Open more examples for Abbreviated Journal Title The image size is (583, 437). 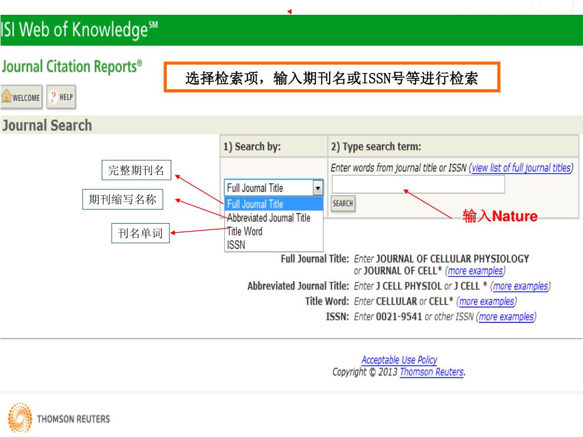coord(520,286)
